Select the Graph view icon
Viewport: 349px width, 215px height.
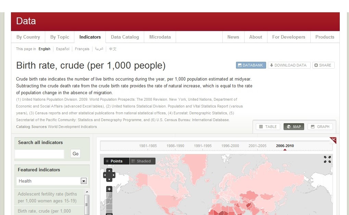(x=313, y=126)
